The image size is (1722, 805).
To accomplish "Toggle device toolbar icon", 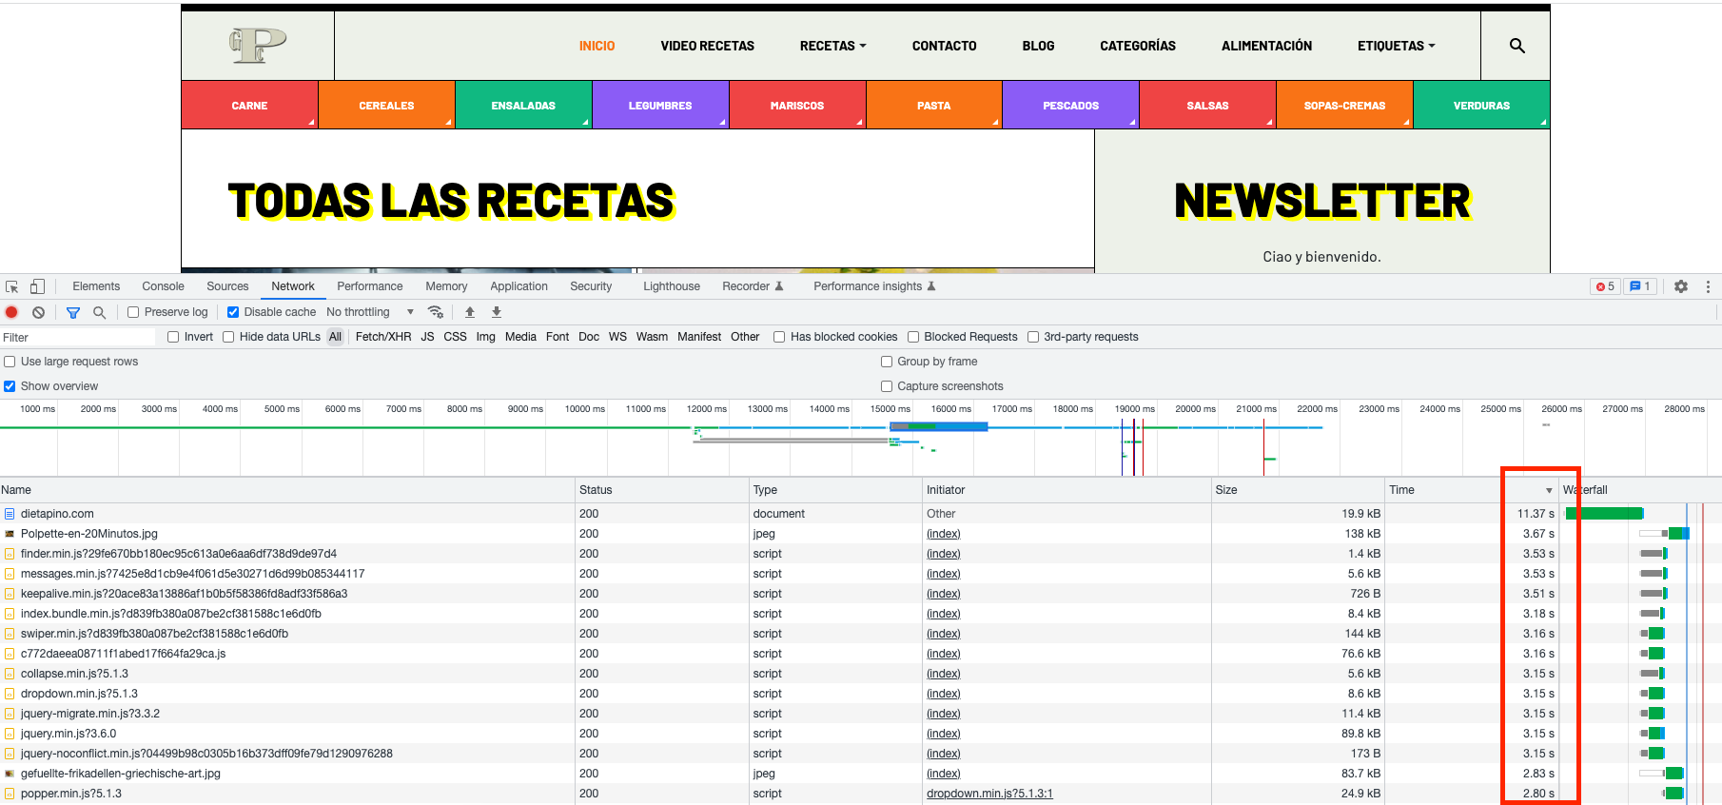I will pyautogui.click(x=37, y=286).
